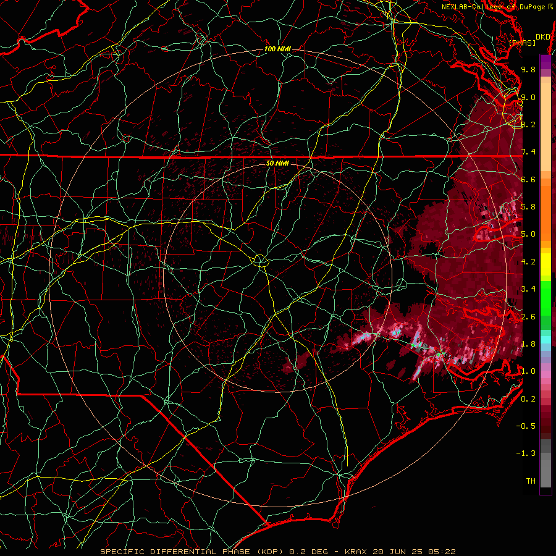Screen dimensions: 556x556
Task: Click the [PHAS] units label
Action: point(522,43)
